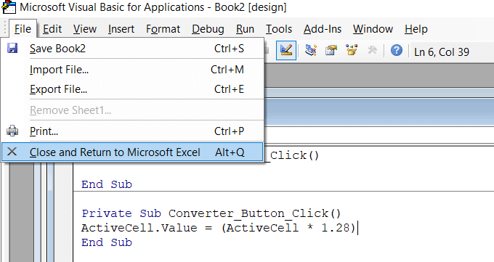Click 'Private Sub Converter_Button_Click()' code line
Viewport: 494px width, 262px height.
[x=211, y=213]
